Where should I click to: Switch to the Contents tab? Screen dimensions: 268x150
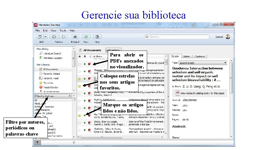200,56
